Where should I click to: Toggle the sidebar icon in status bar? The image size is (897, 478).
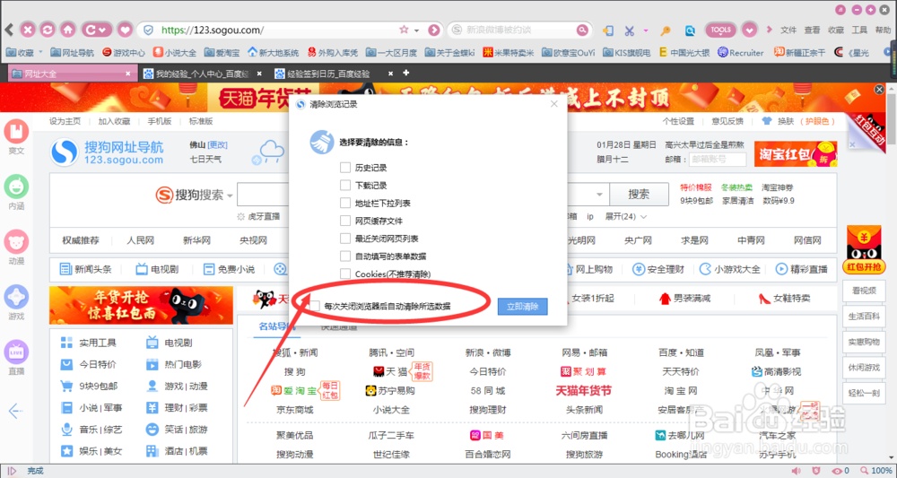(x=12, y=471)
